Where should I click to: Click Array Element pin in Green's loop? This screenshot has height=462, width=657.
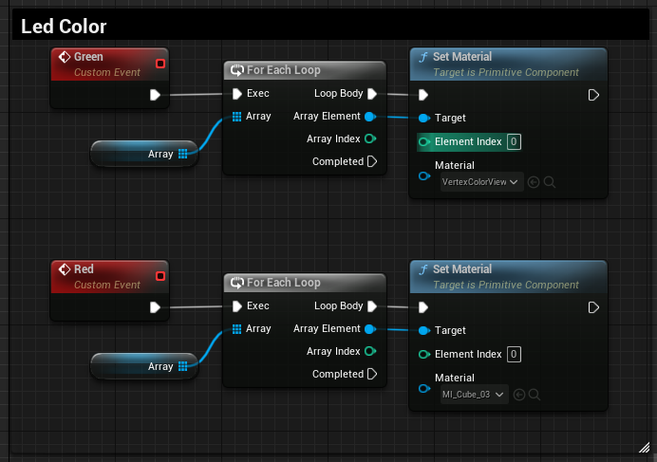(369, 117)
